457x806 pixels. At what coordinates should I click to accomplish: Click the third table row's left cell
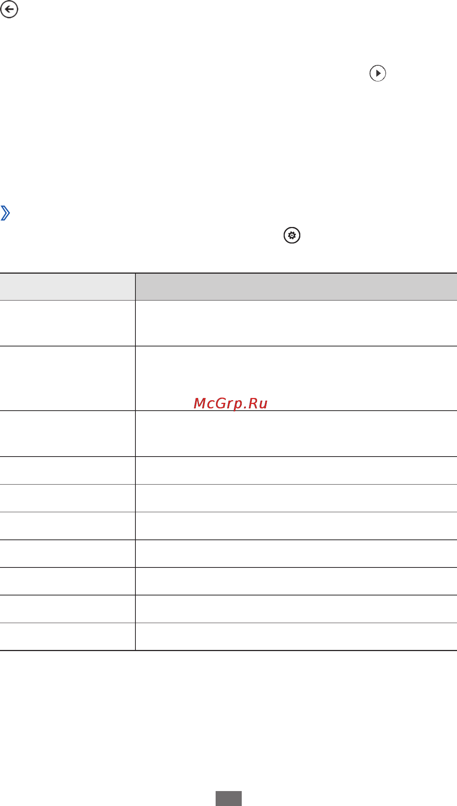tap(68, 434)
